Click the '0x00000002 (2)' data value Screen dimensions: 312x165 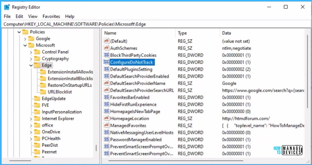point(236,69)
